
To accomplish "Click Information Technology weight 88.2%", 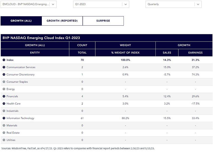I will point(125,118).
